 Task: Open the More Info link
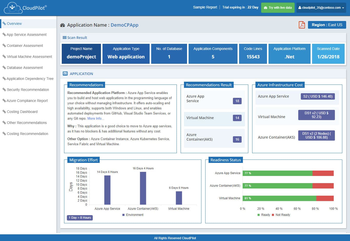coord(96,118)
